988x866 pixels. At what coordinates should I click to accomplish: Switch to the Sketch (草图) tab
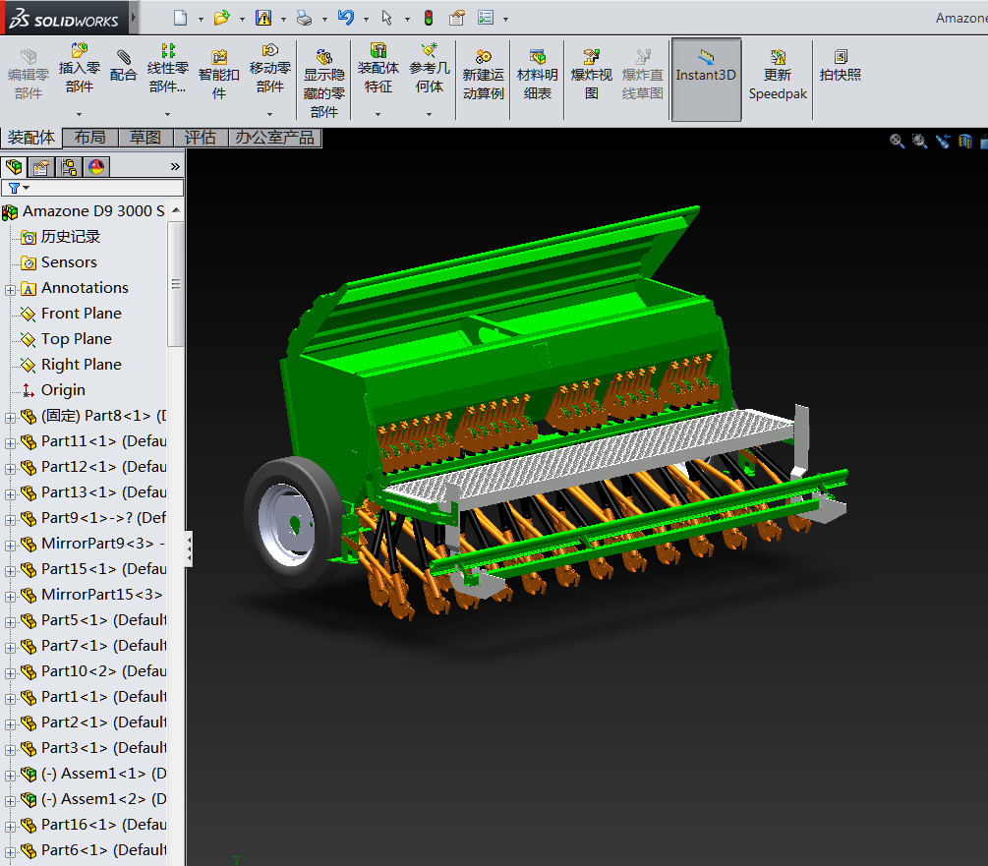(145, 138)
